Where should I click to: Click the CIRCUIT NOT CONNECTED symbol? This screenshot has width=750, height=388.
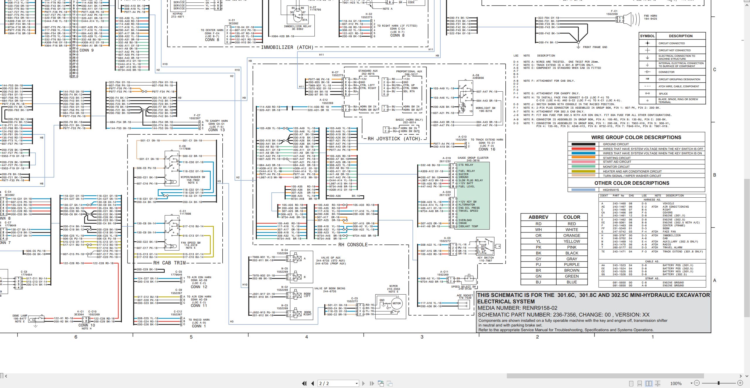[647, 50]
